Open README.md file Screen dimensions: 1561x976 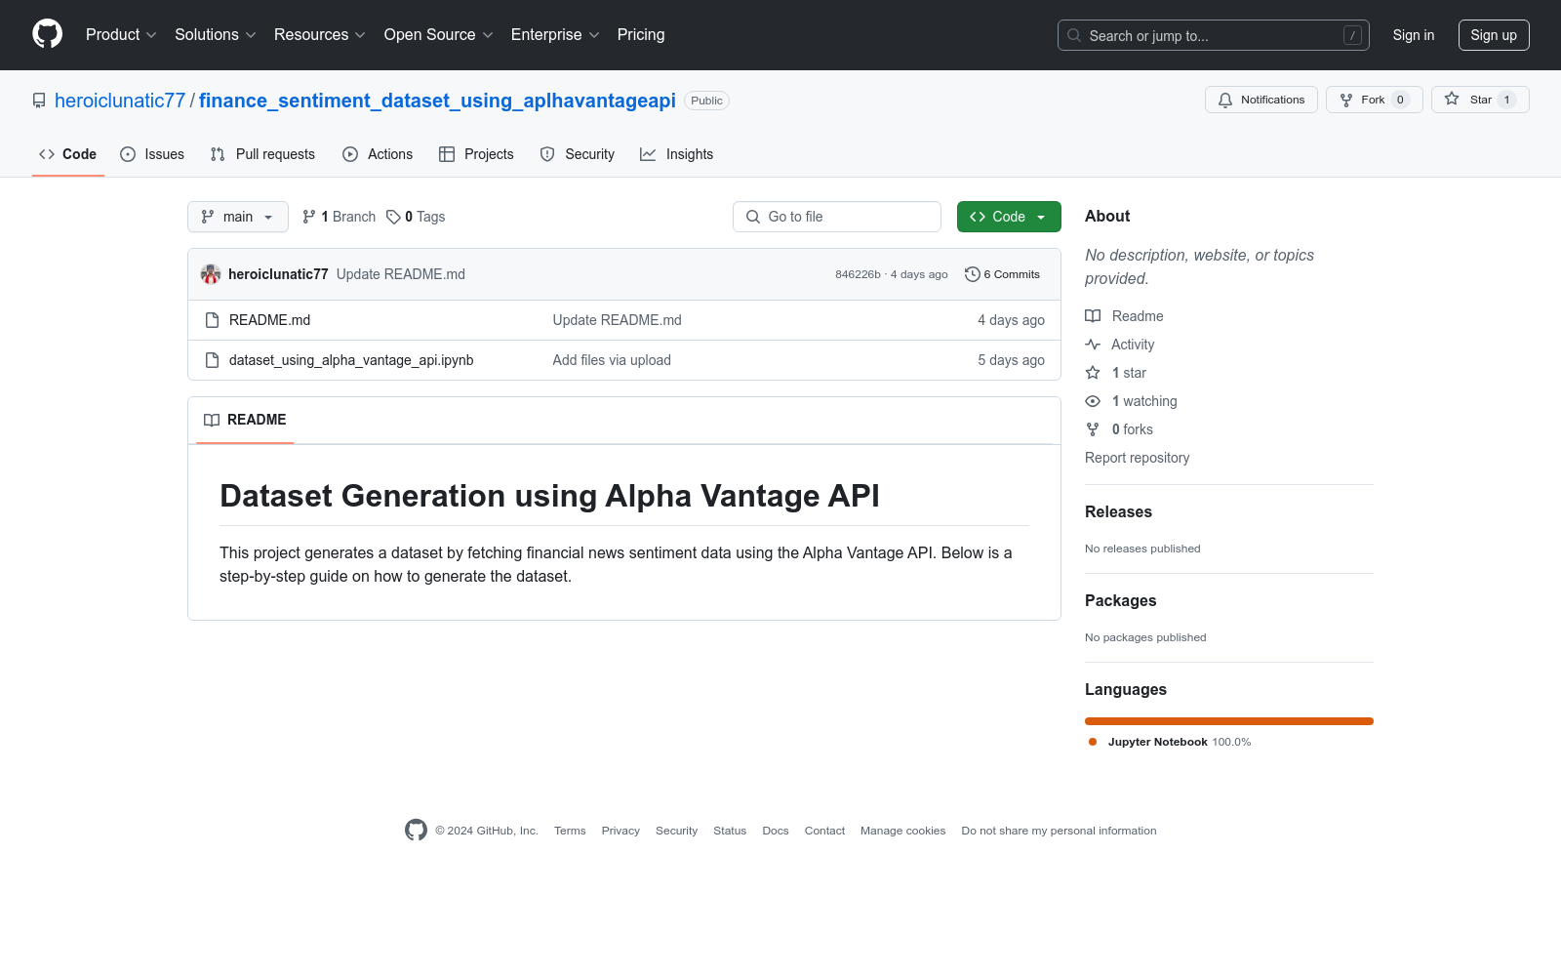tap(269, 320)
